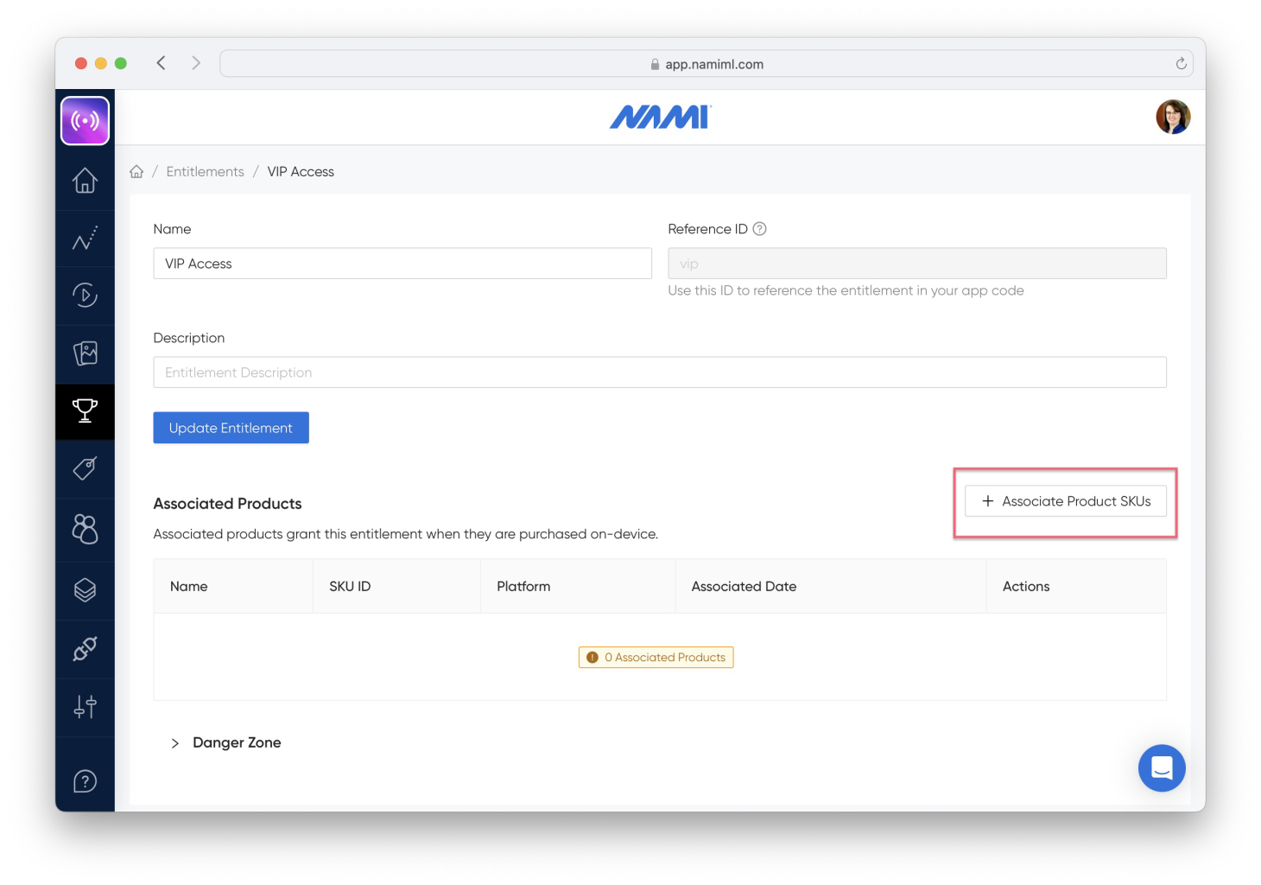The image size is (1261, 885).
Task: Open the integrations plug sidebar icon
Action: click(85, 648)
